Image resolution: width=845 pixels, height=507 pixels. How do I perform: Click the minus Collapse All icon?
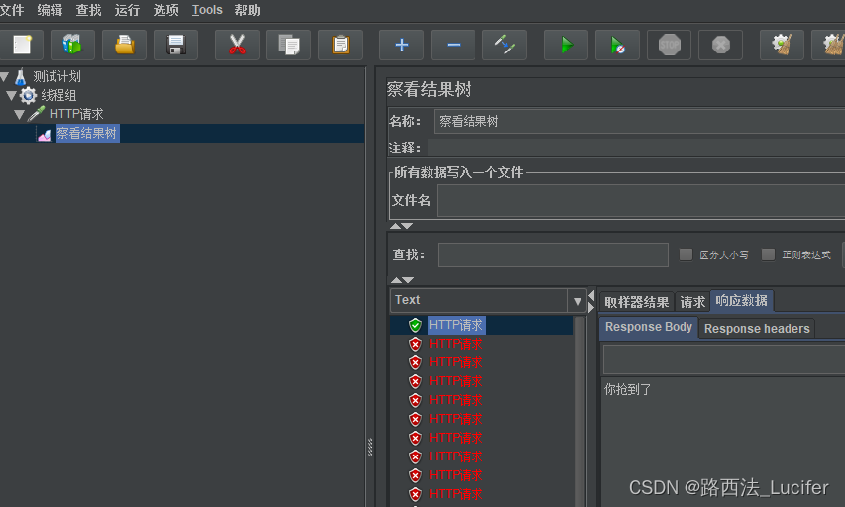[453, 45]
